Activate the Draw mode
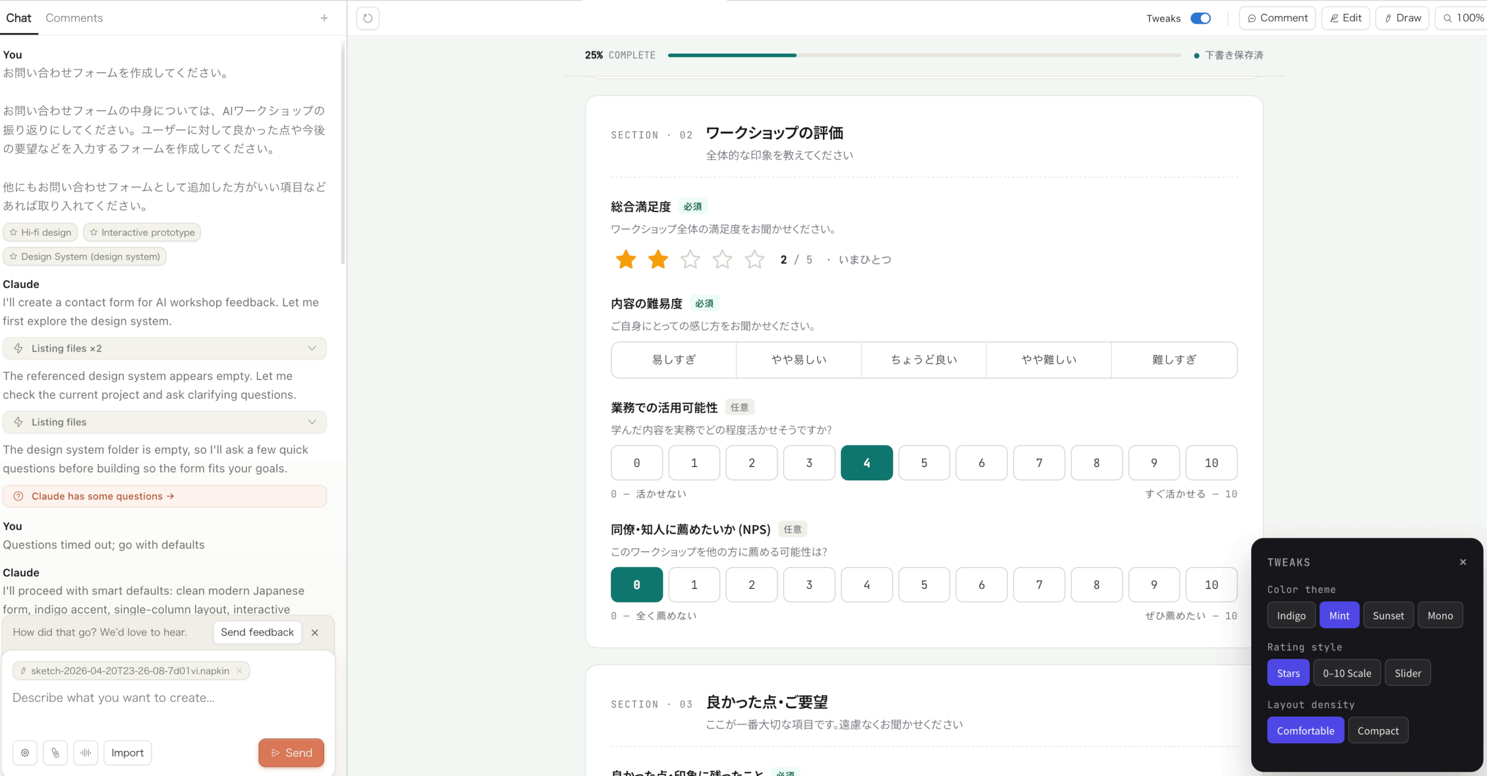The height and width of the screenshot is (776, 1487). click(1402, 18)
